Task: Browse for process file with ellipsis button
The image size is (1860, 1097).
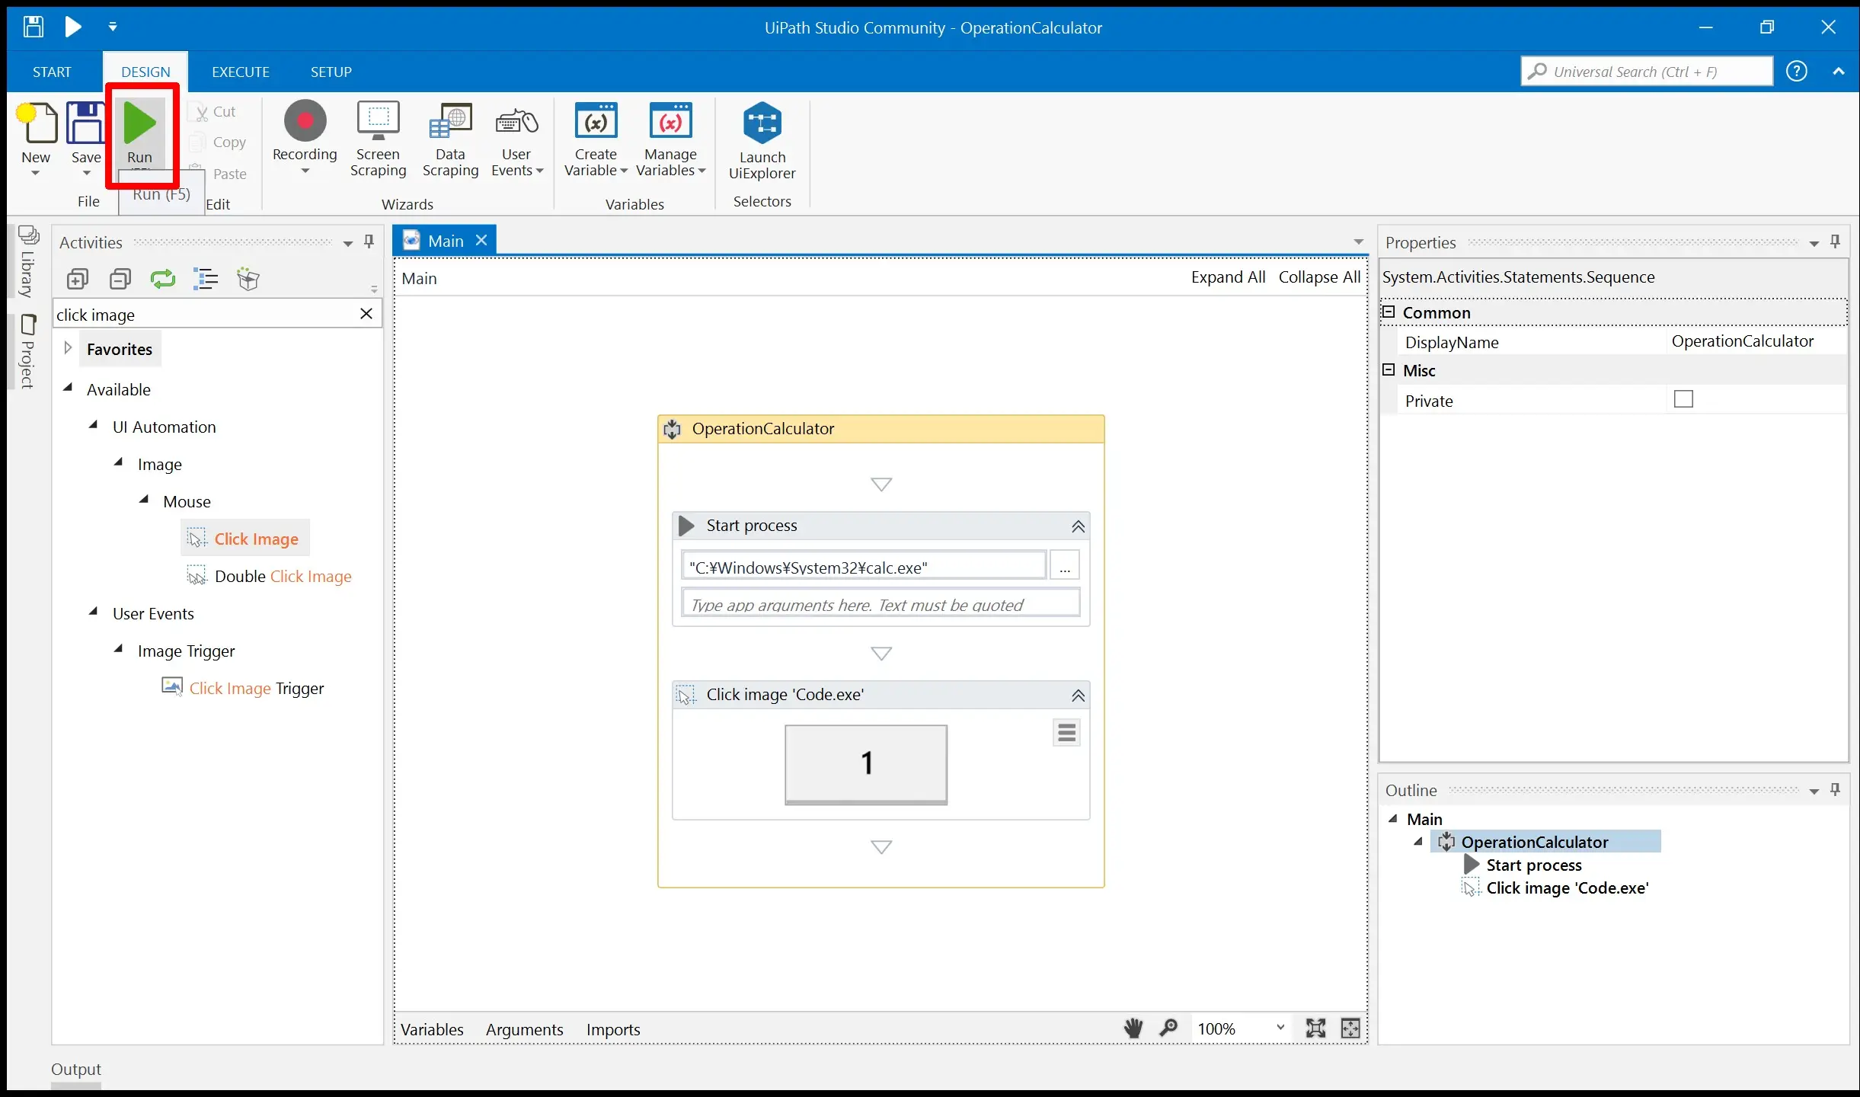Action: click(x=1065, y=566)
